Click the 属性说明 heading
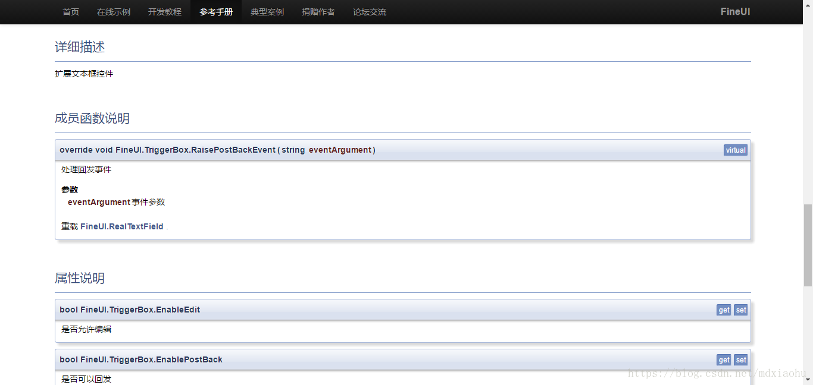 point(80,278)
